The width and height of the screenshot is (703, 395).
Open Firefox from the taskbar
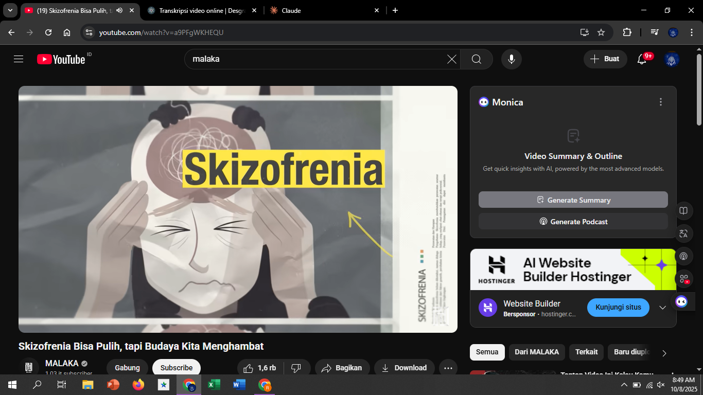pos(138,385)
